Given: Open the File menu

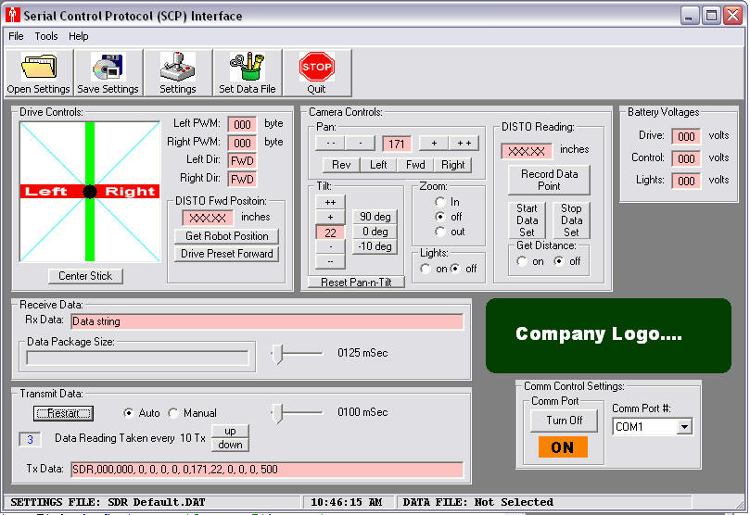Looking at the screenshot, I should point(16,36).
